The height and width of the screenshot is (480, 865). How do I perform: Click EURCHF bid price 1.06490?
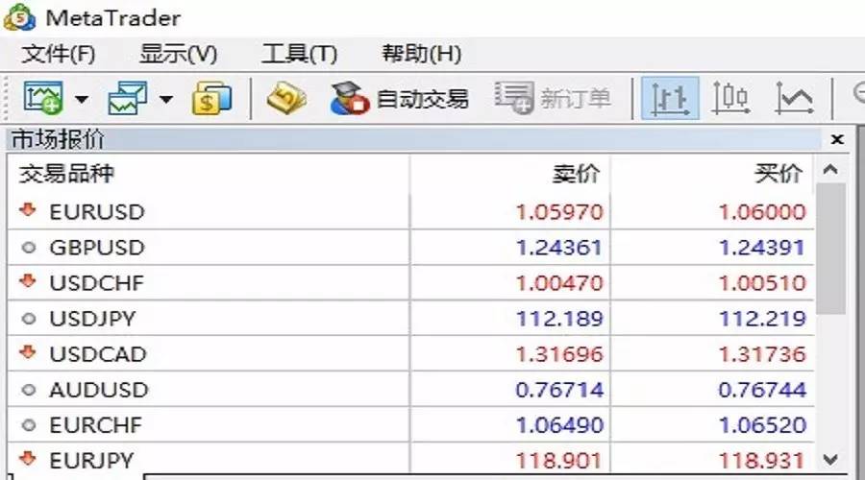559,425
